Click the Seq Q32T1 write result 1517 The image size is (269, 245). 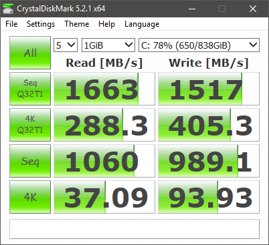click(209, 89)
